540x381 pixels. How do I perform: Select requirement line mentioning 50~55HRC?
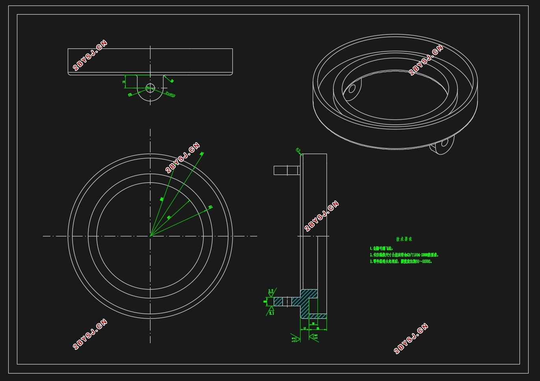tap(401, 261)
